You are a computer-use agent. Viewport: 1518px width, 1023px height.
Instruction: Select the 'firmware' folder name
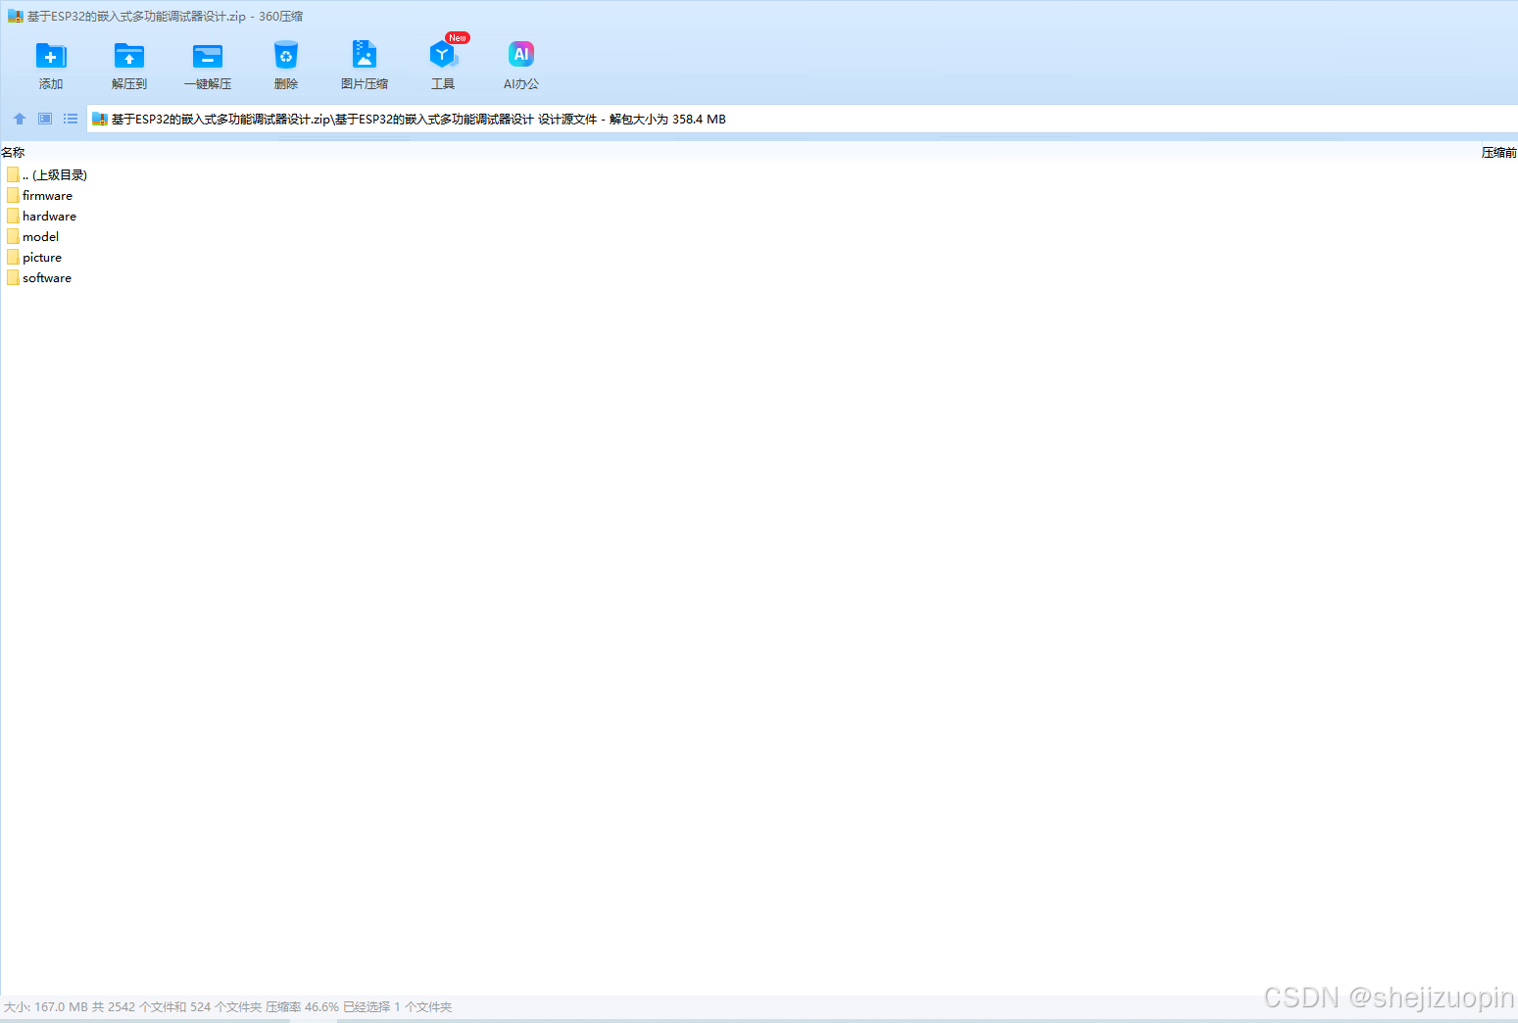(47, 196)
